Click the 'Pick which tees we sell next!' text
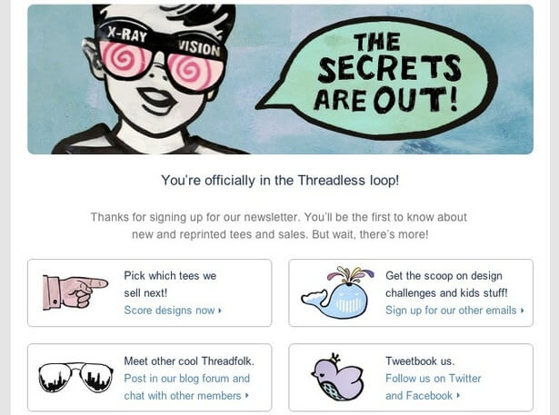The image size is (559, 415). click(x=170, y=283)
